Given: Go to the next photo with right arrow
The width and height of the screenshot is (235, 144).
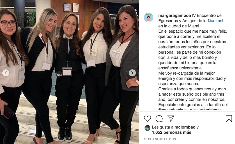Looking at the screenshot, I should coord(132,73).
